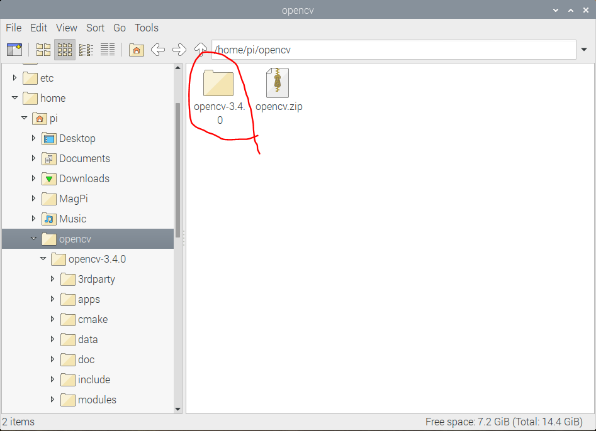Expand apps folder in tree
Image resolution: width=596 pixels, height=431 pixels.
(x=52, y=299)
